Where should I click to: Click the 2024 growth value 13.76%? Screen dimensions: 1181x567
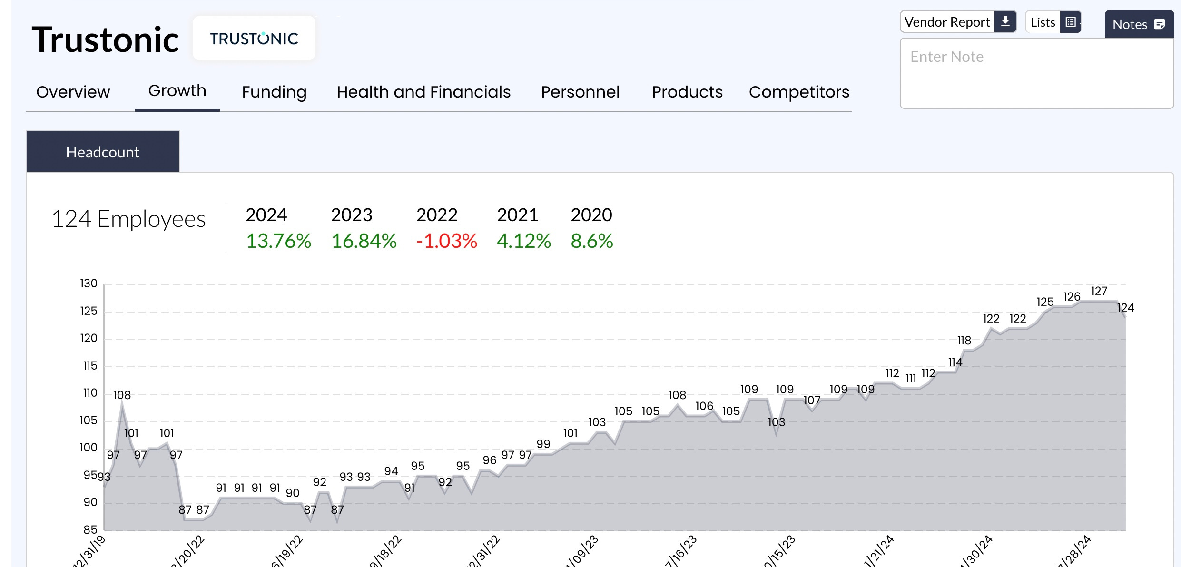pyautogui.click(x=278, y=241)
